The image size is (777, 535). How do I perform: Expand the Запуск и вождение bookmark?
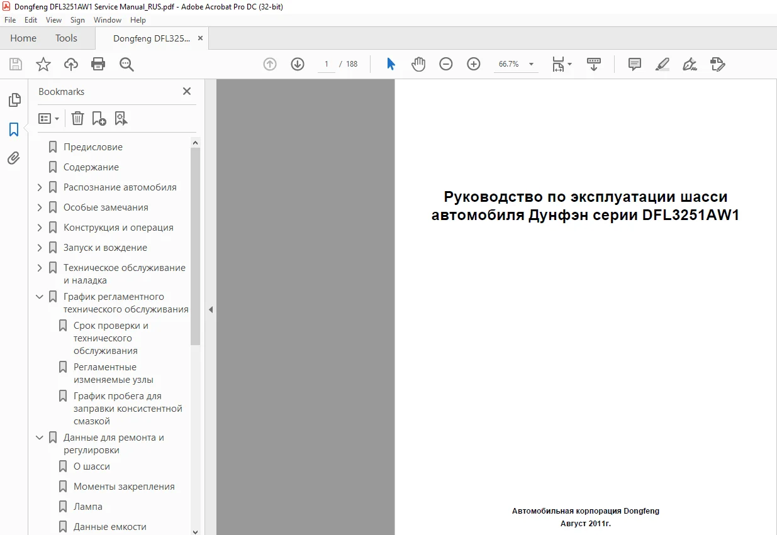(x=40, y=248)
